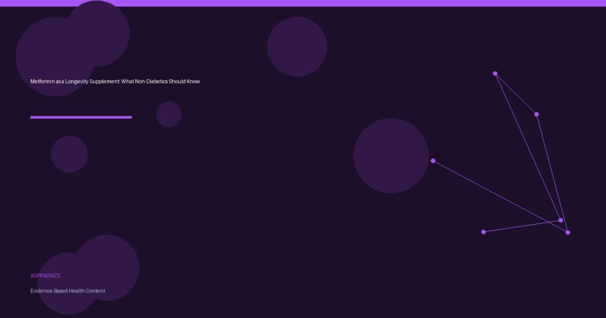This screenshot has height=318, width=606.
Task: Click the network node just above the bottom-right node
Action: tap(560, 220)
